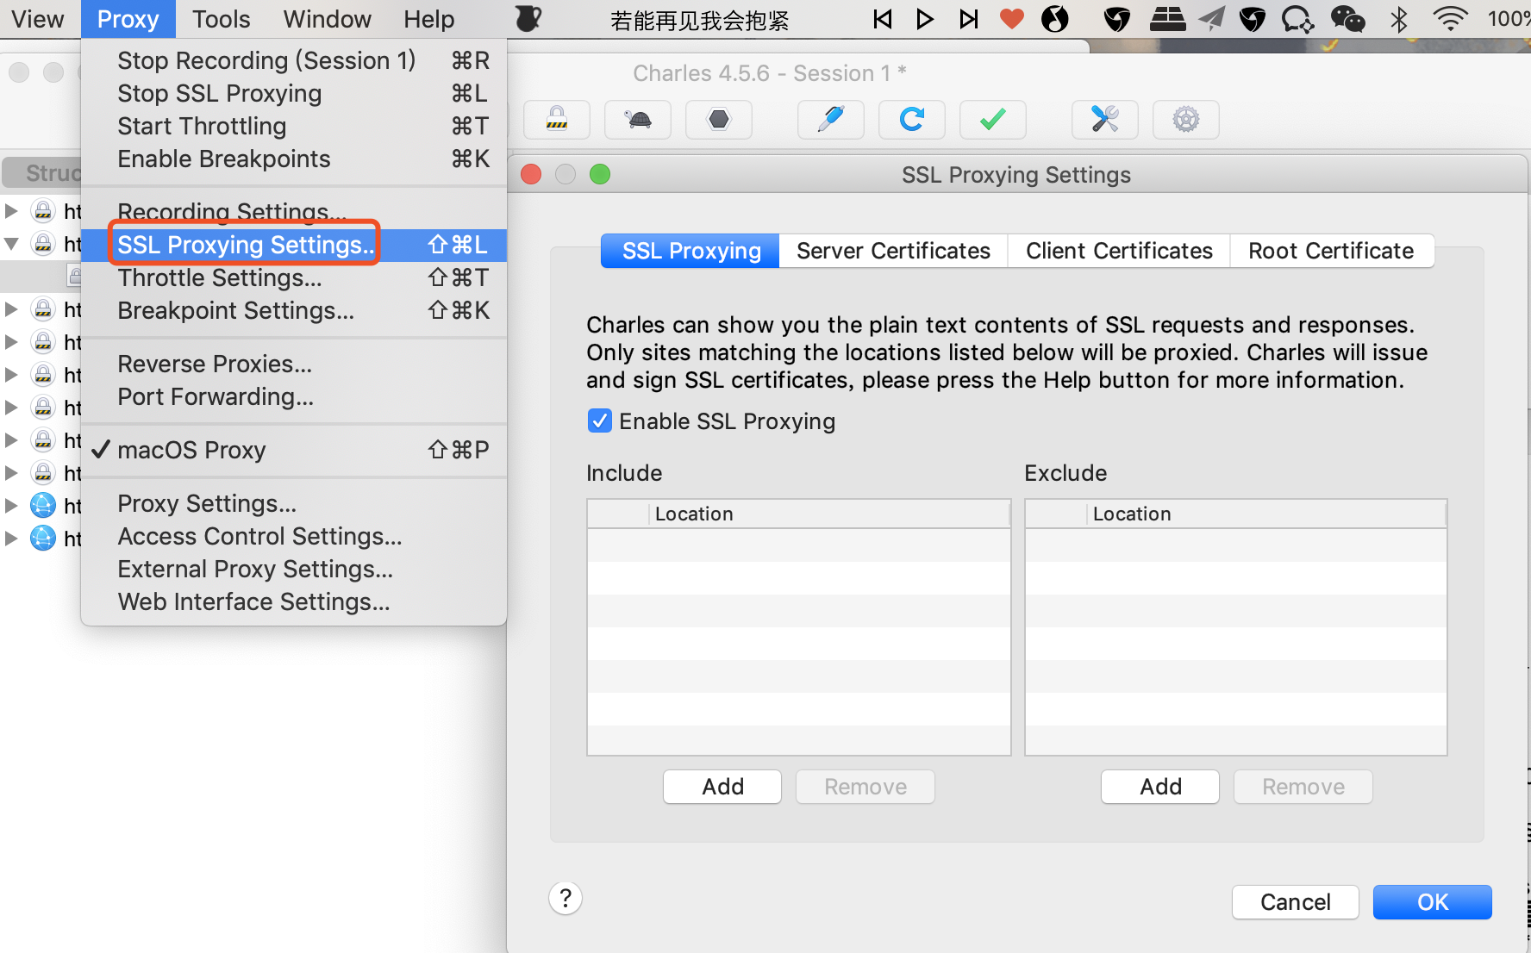Select Stop Recording (Session 1)

pos(293,60)
